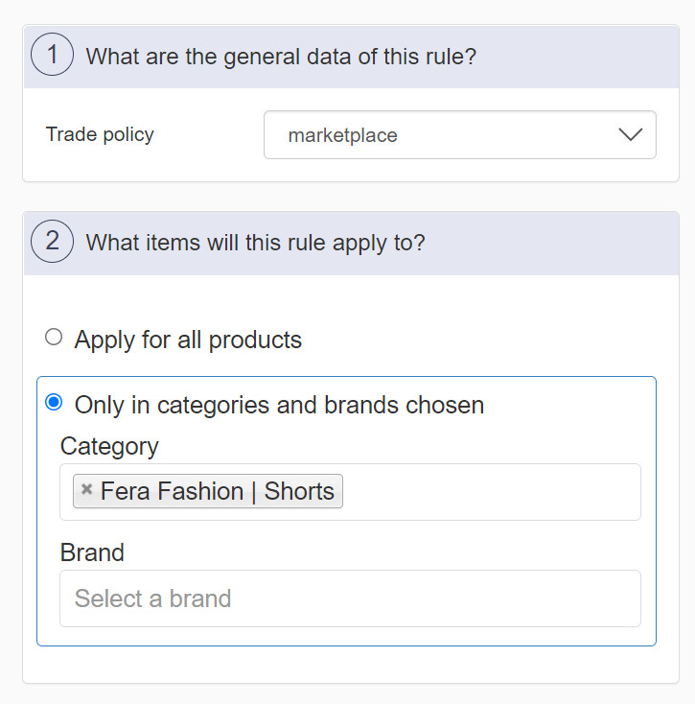Open the "Select a brand" dropdown field
This screenshot has height=704, width=695.
point(350,598)
